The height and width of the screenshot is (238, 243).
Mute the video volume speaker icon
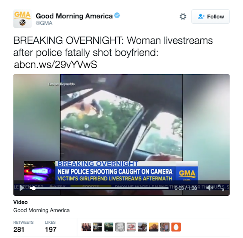point(209,188)
